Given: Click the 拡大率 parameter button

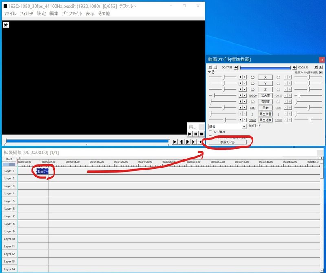Looking at the screenshot, I should [x=265, y=96].
